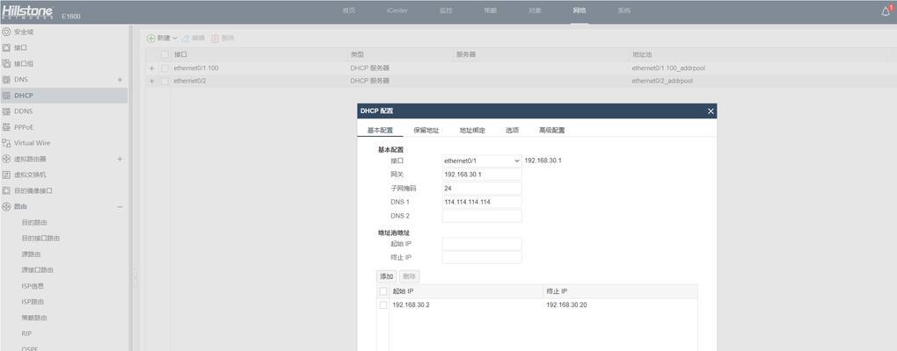Open 监控 in top navigation
897x351 pixels.
tap(446, 11)
